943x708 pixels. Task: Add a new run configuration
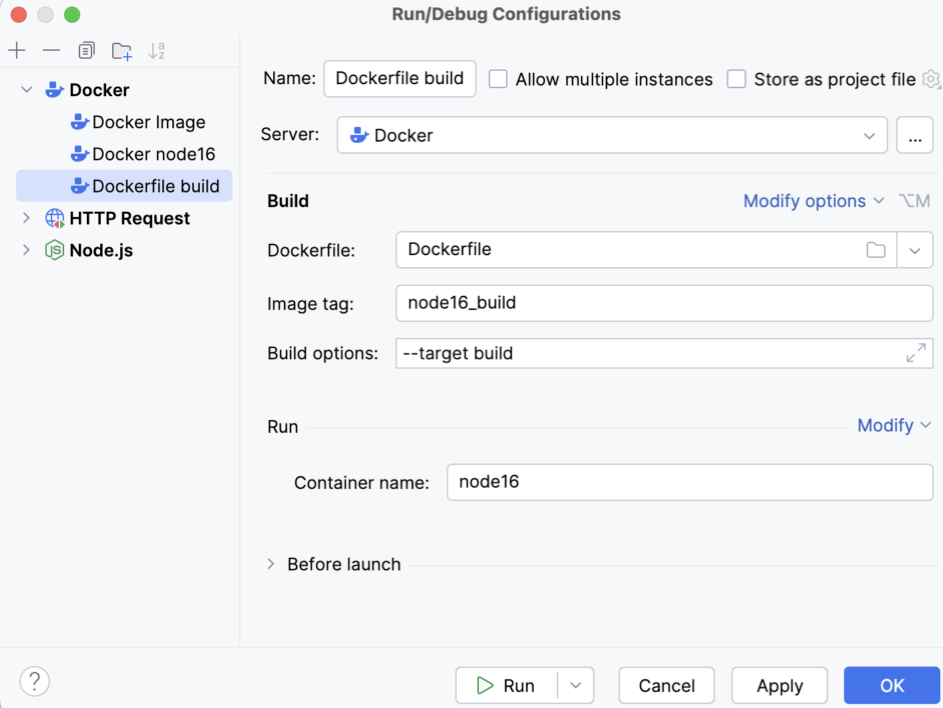click(17, 50)
